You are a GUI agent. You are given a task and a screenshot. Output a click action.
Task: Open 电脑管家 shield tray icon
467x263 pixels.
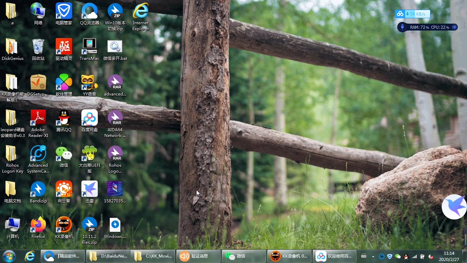point(390,256)
